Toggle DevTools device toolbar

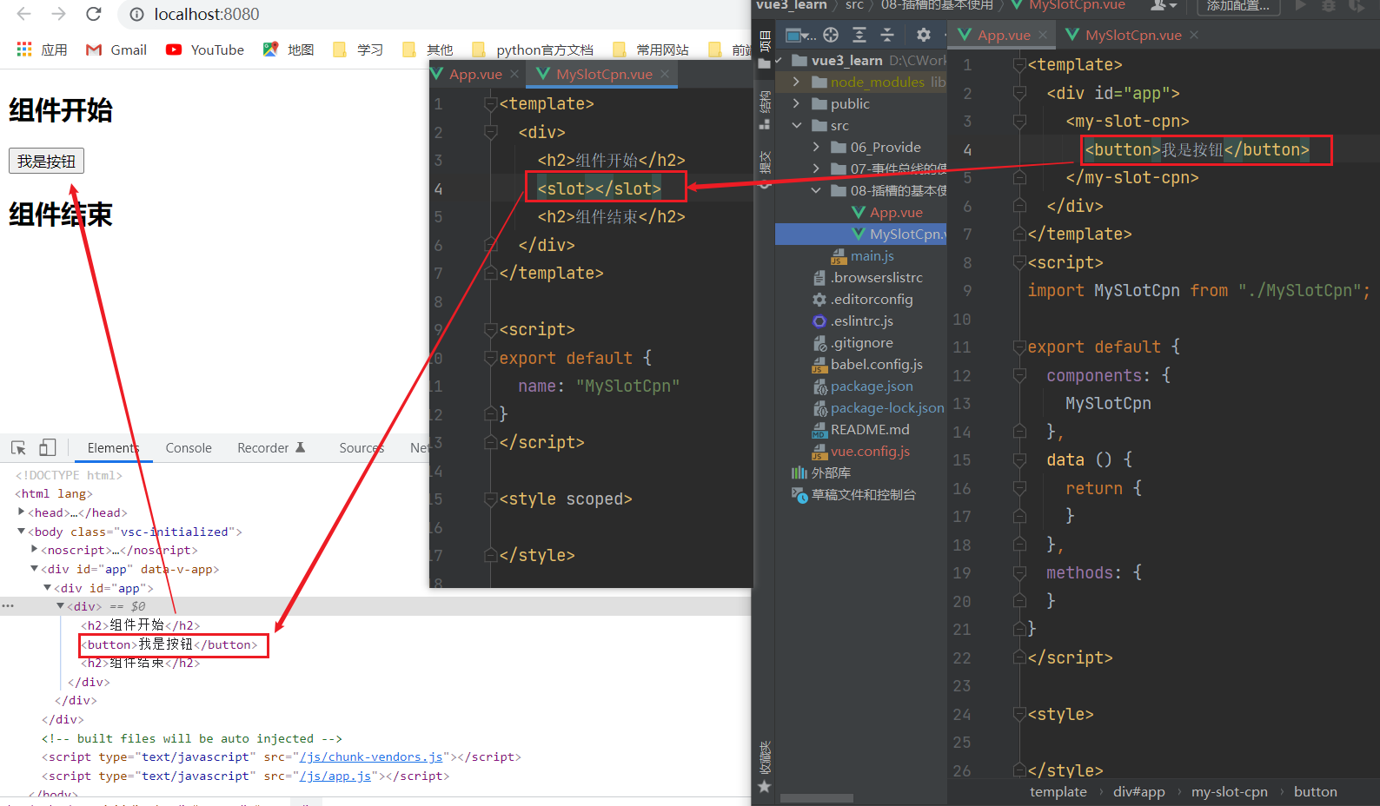[x=48, y=447]
